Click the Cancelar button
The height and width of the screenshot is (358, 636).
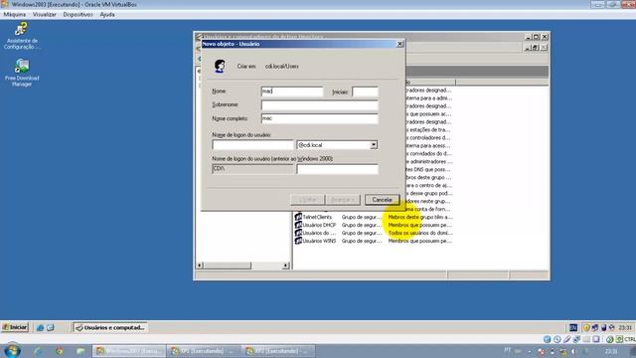click(x=382, y=200)
